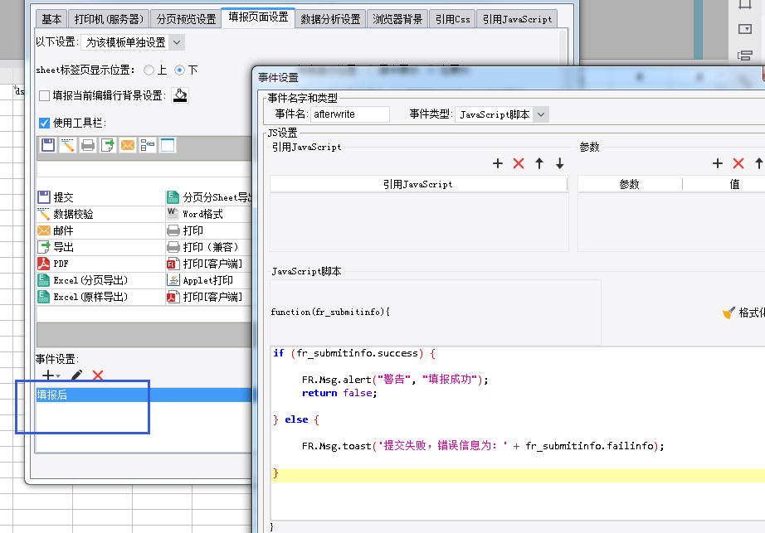Delete the selected referenced JavaScript
The width and height of the screenshot is (765, 533).
[519, 163]
